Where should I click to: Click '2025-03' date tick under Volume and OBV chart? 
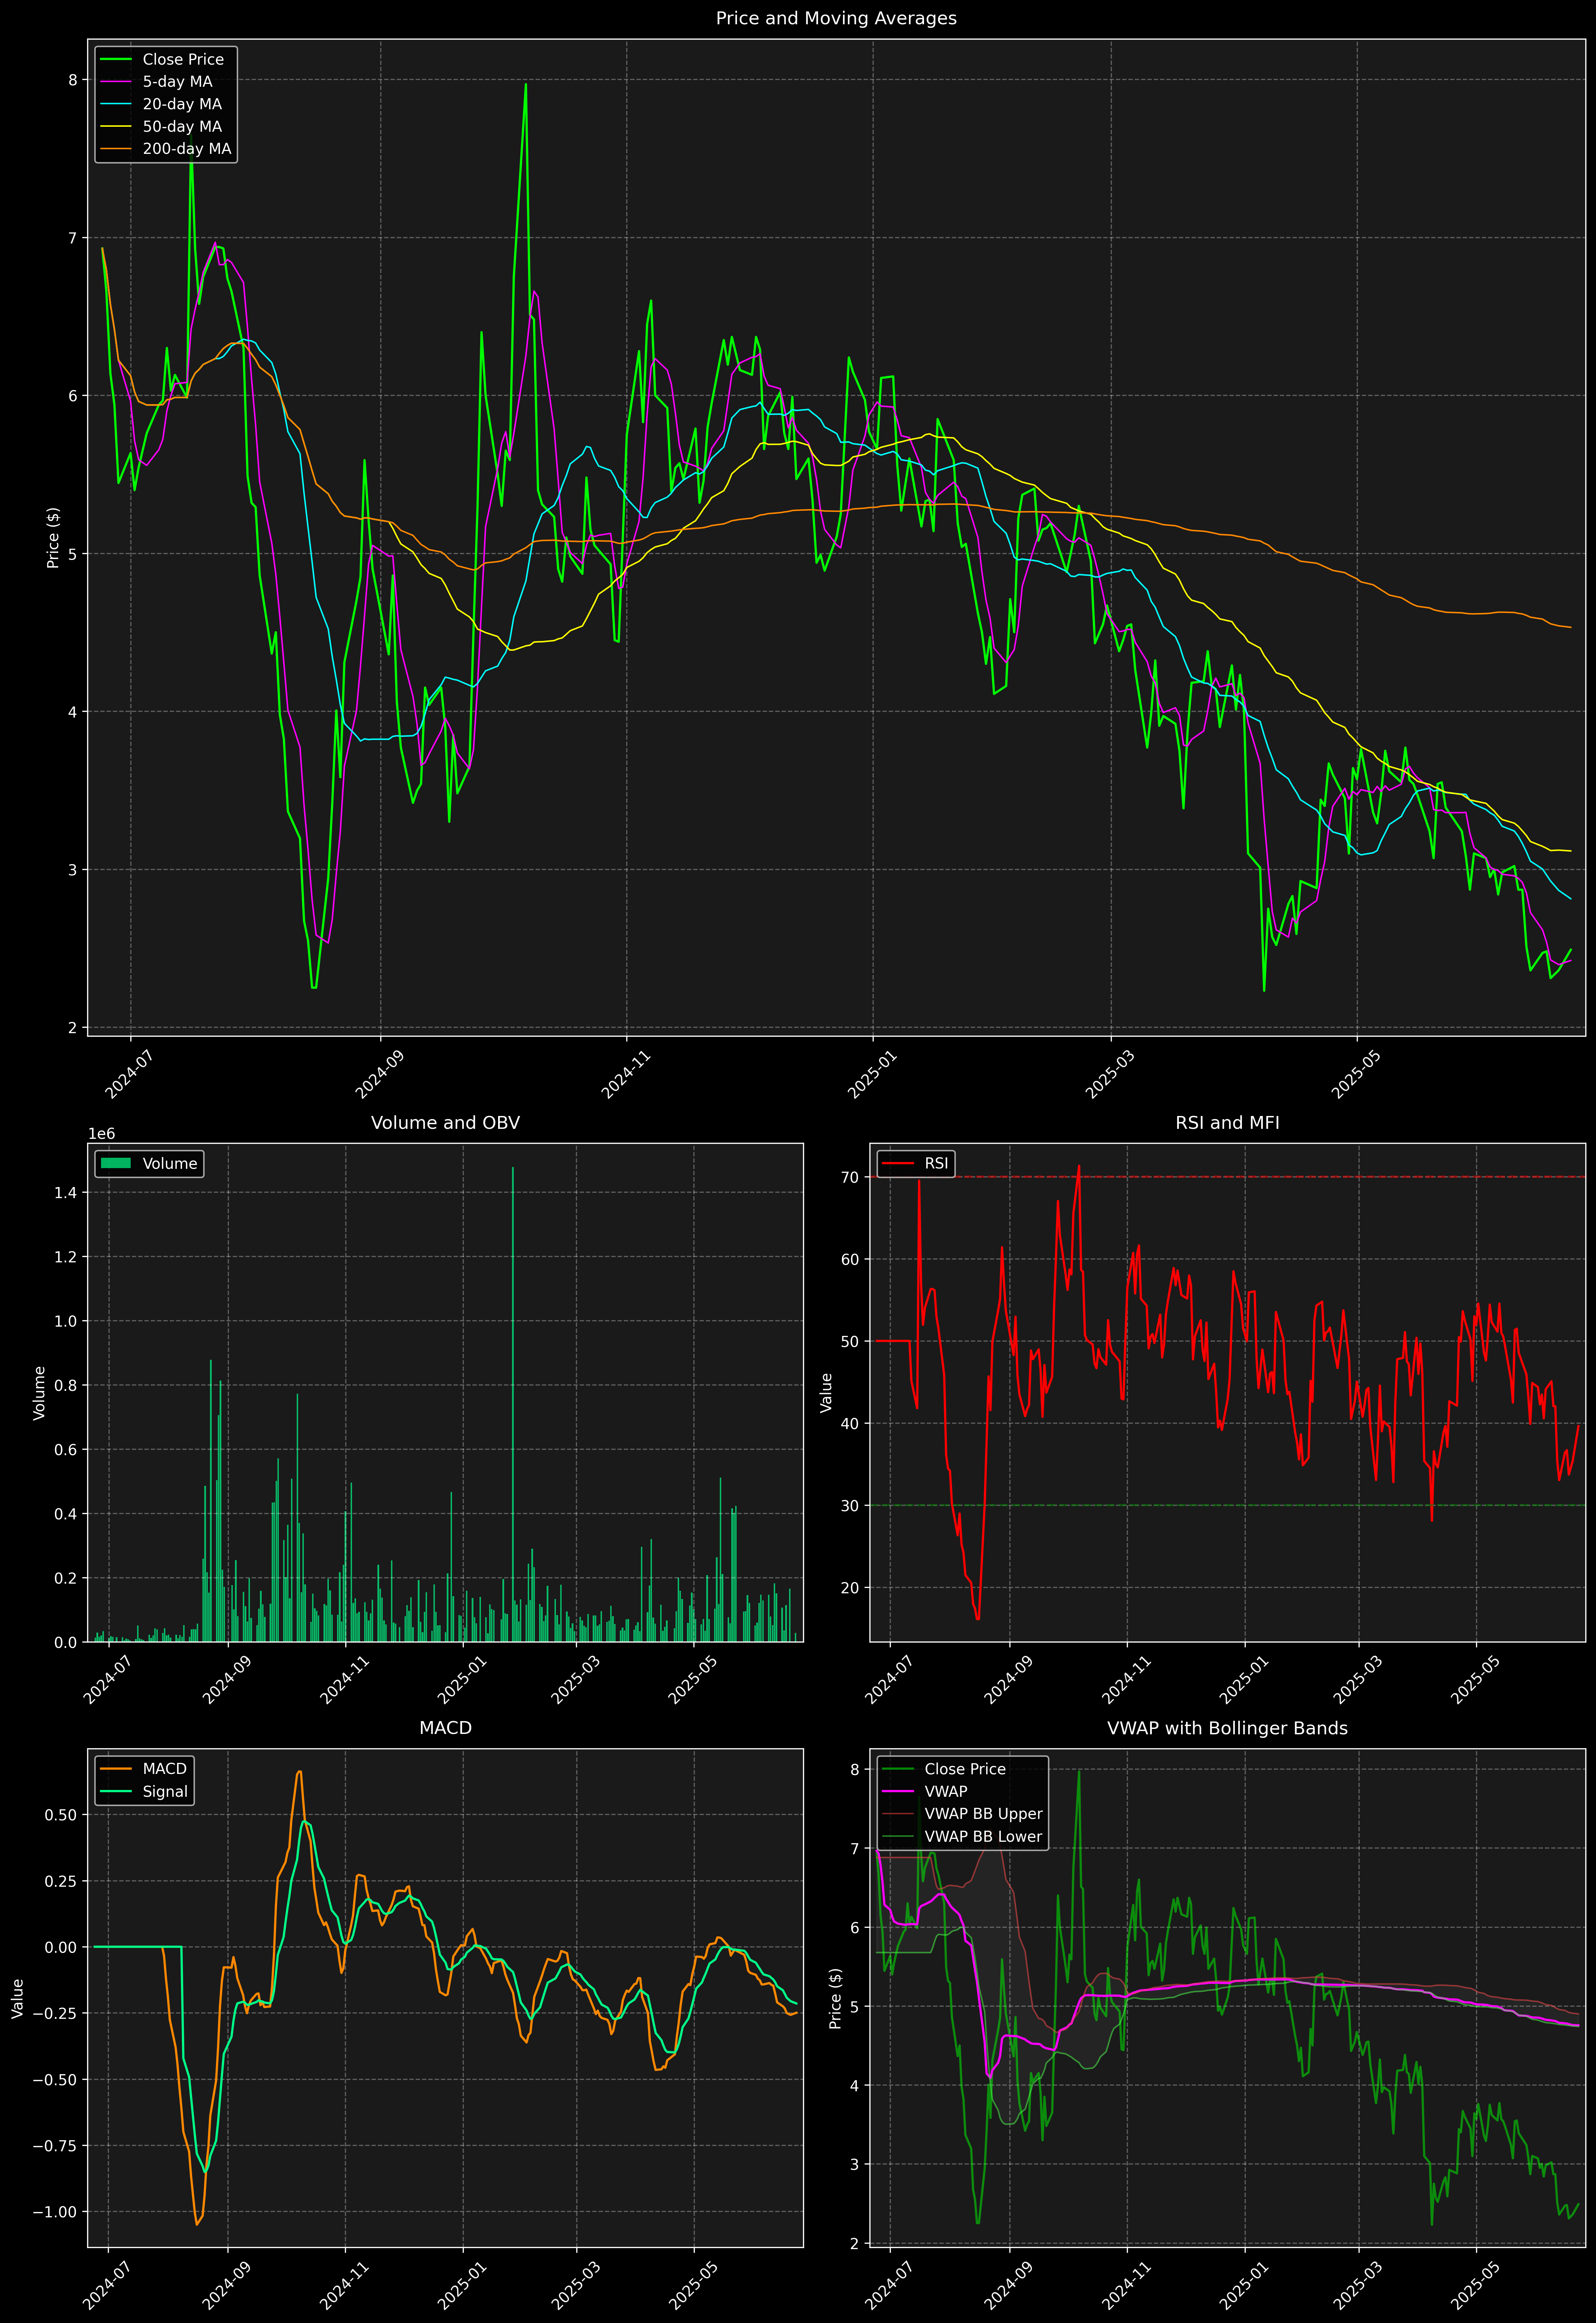pos(575,1679)
